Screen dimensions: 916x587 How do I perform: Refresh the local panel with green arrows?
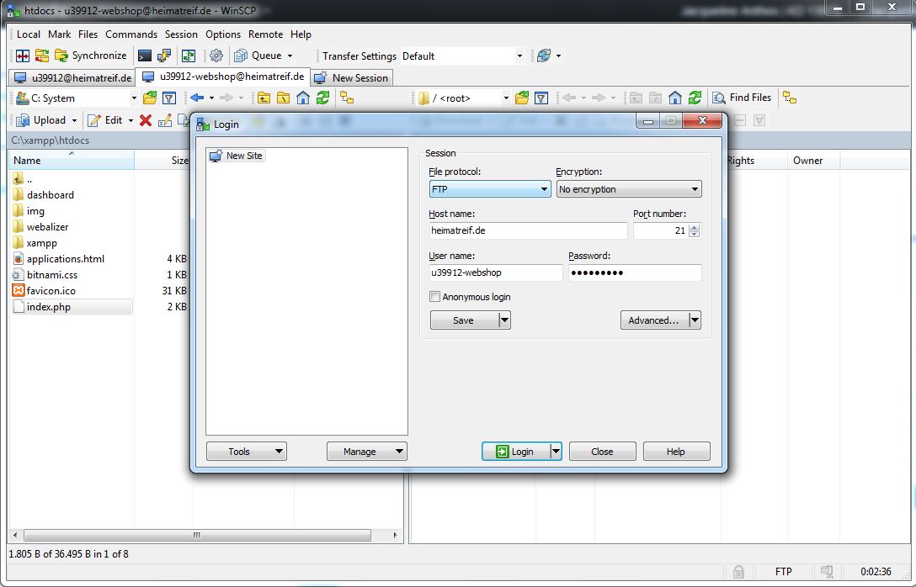pyautogui.click(x=322, y=98)
